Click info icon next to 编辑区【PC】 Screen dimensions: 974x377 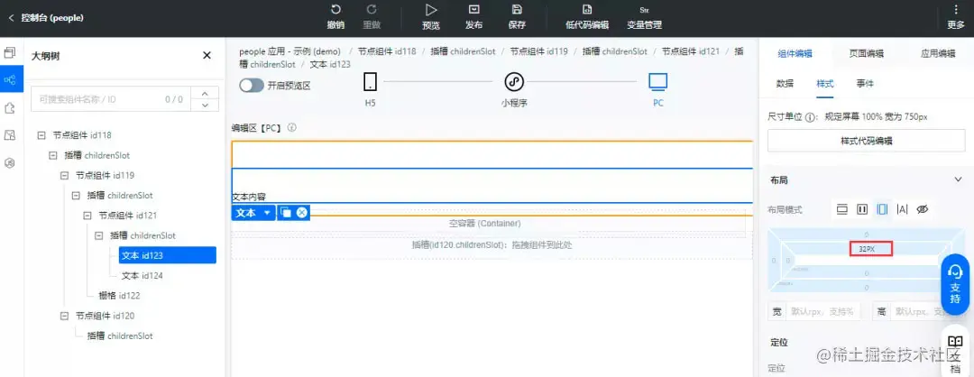pos(291,127)
